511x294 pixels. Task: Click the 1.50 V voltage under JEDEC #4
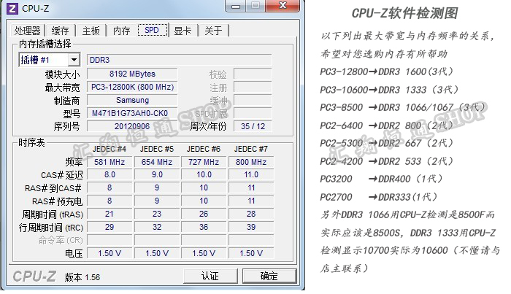click(109, 253)
